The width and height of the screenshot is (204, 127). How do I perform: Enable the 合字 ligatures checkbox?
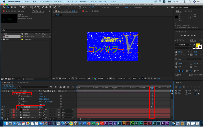[176, 75]
